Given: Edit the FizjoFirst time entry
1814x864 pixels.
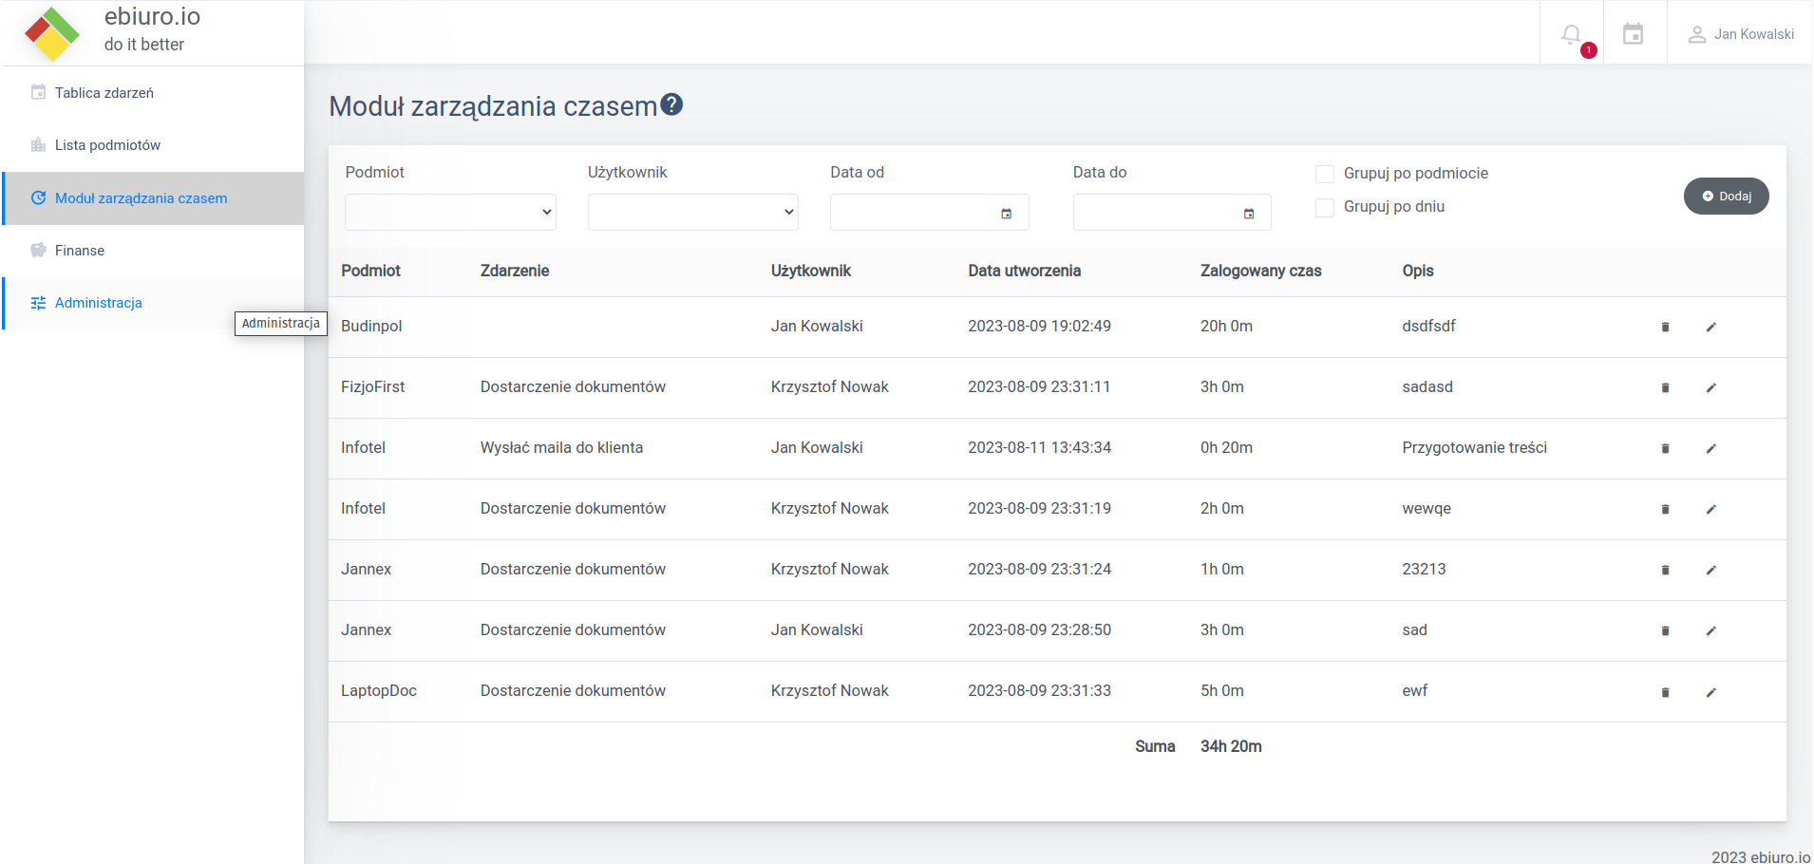Looking at the screenshot, I should (1710, 387).
